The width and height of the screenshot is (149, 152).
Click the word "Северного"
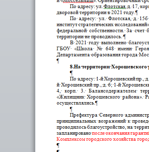(x=111, y=115)
